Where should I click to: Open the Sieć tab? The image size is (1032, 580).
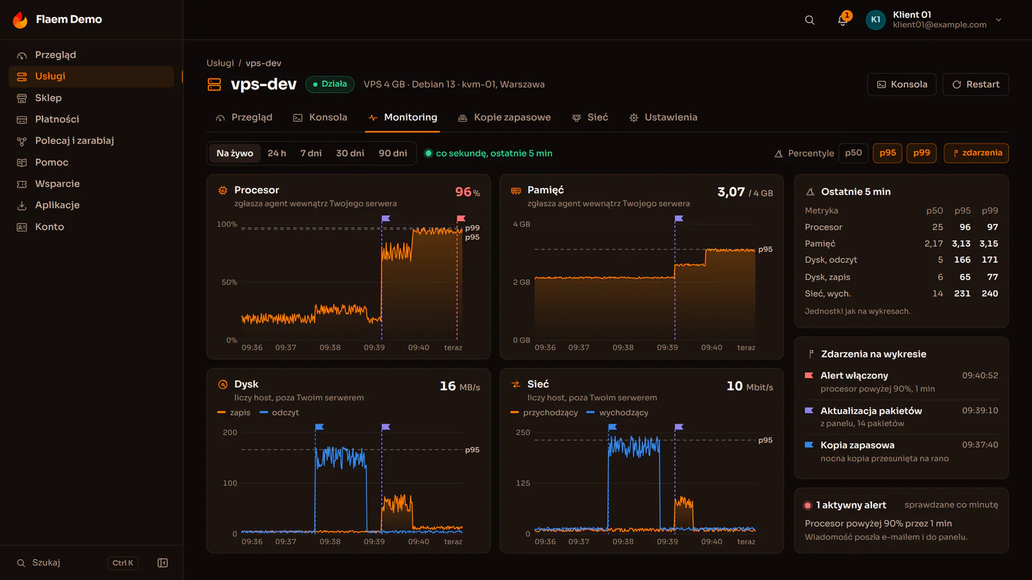pos(590,117)
